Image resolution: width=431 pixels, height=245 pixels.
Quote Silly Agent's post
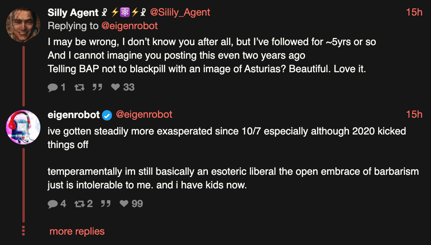[97, 87]
